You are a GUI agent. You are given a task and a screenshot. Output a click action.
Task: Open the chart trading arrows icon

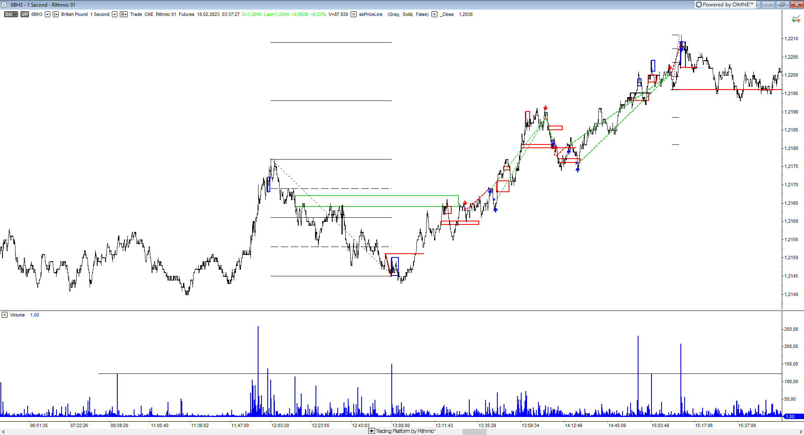796,19
